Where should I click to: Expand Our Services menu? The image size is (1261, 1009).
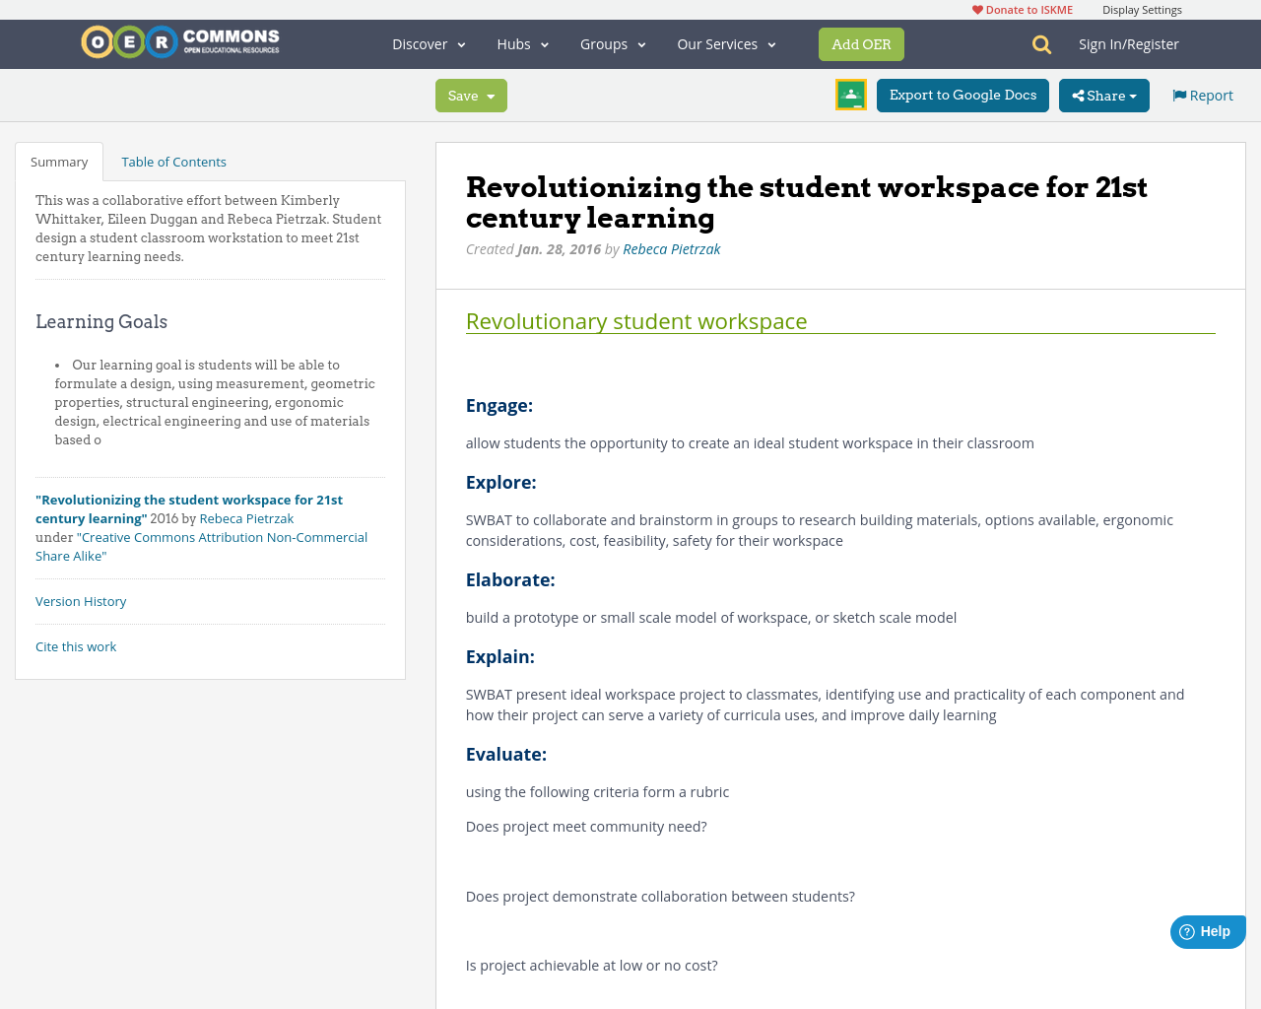tap(726, 44)
